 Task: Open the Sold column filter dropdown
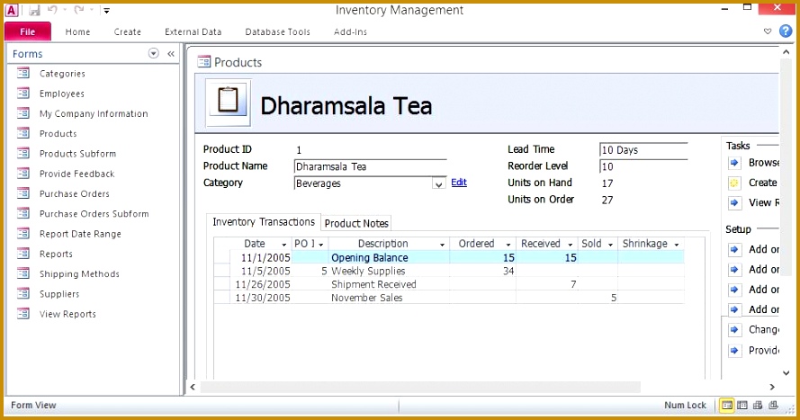[610, 245]
